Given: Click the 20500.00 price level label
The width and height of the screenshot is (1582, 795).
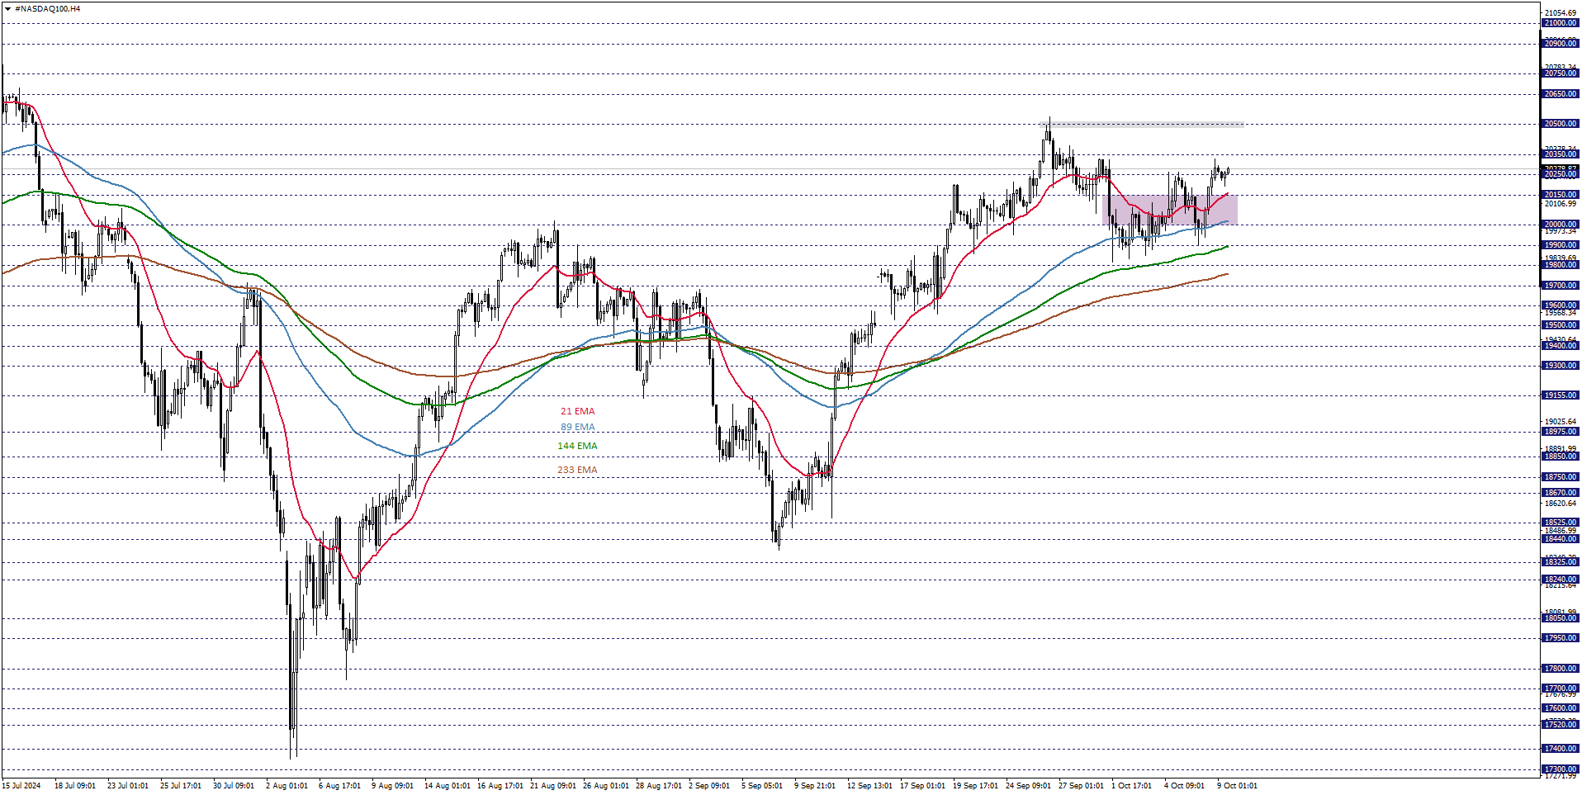Looking at the screenshot, I should point(1561,124).
